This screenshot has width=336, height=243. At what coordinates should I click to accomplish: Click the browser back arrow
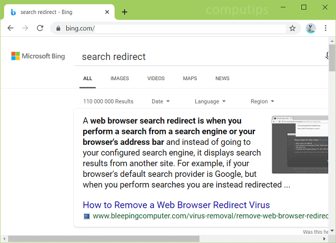click(10, 28)
